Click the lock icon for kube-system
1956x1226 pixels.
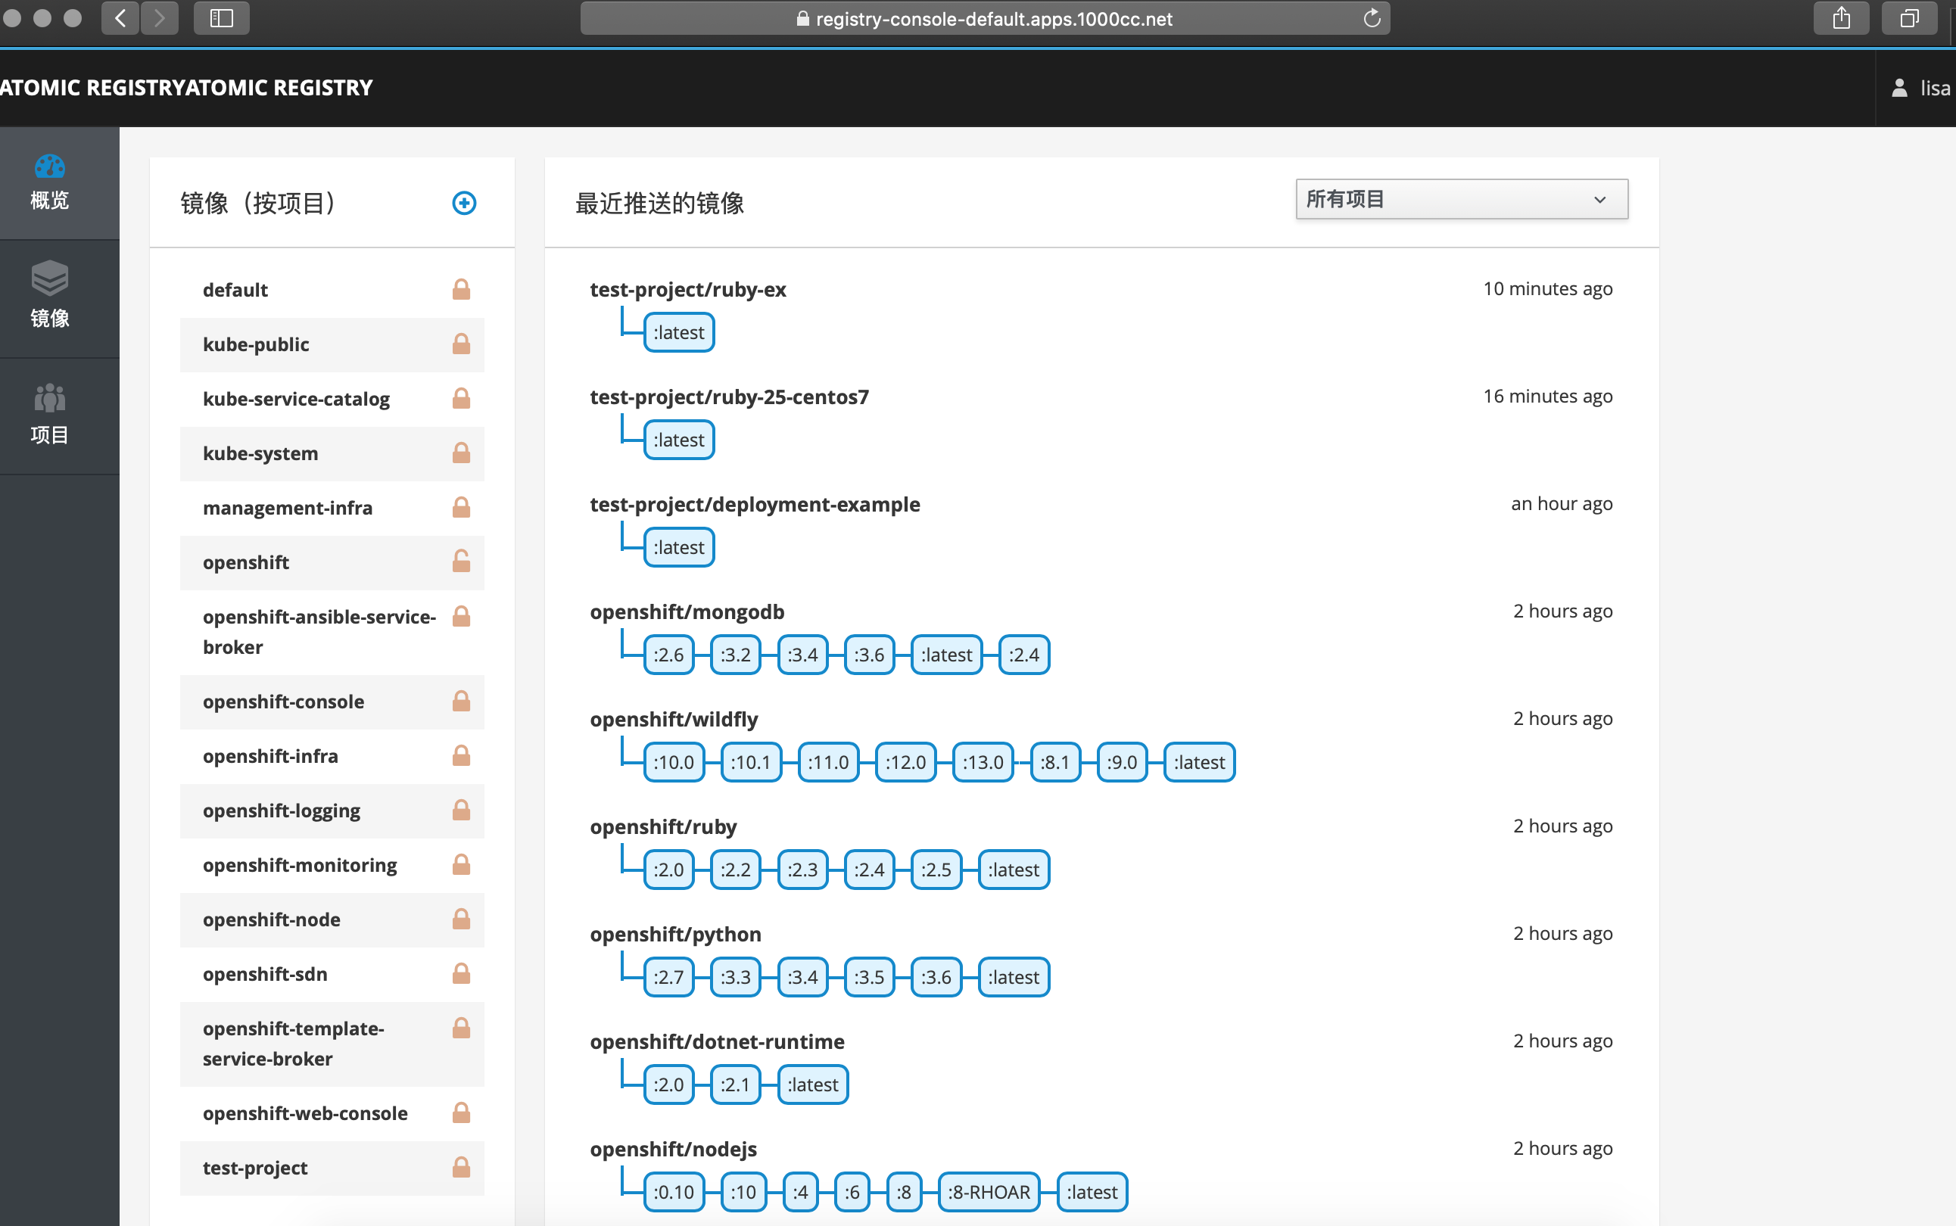(x=462, y=453)
